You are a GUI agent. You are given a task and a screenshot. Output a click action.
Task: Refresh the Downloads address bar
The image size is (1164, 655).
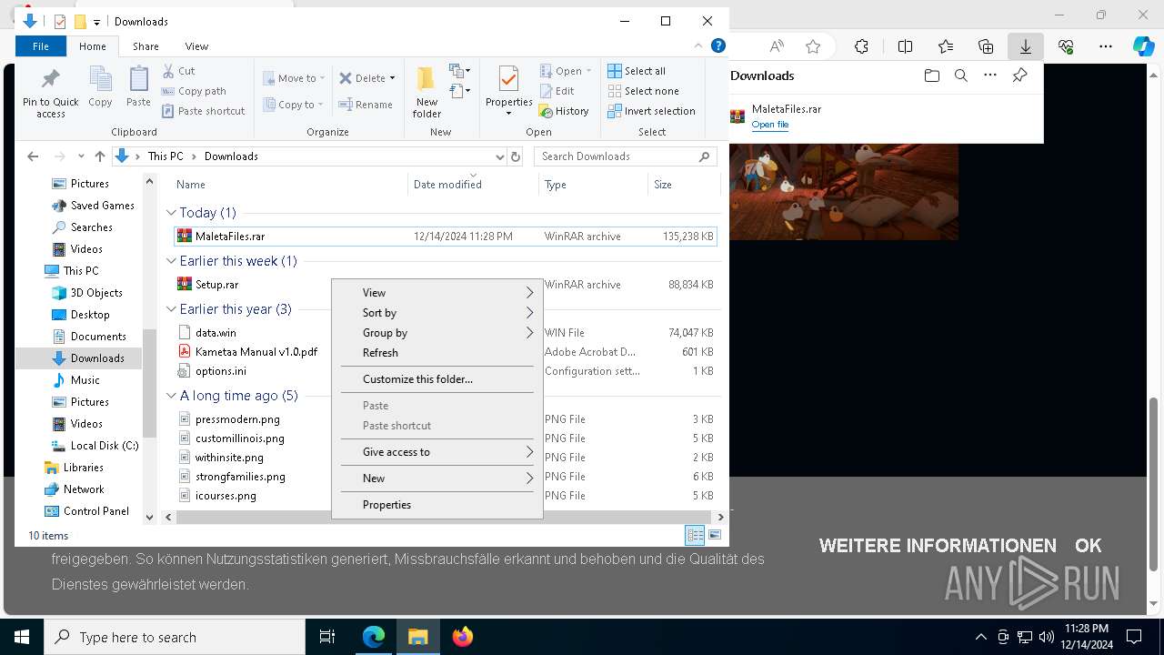pyautogui.click(x=516, y=156)
